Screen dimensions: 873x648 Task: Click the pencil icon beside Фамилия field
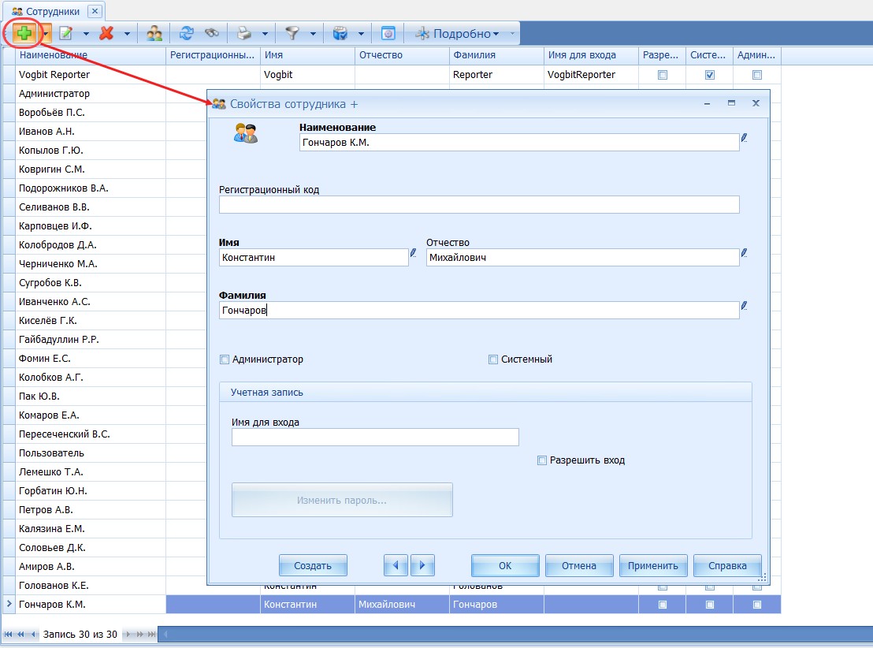click(745, 306)
